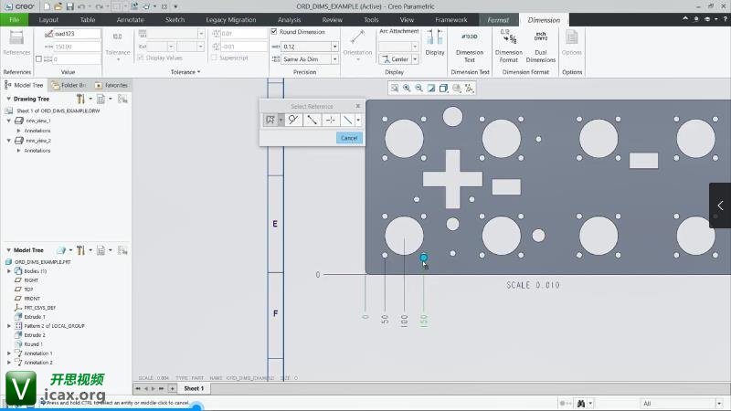Click the Dual Dimensions icon
The width and height of the screenshot is (731, 411).
coord(540,42)
